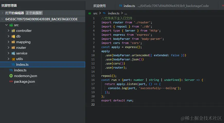
Task: Click the utils folder icon
Action: pos(13,59)
